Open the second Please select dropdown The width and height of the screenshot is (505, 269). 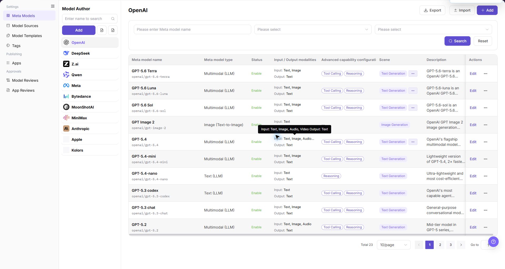coord(433,29)
